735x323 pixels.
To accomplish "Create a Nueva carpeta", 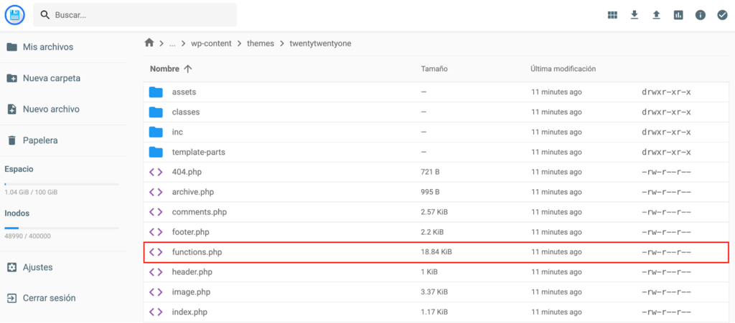I will click(51, 78).
